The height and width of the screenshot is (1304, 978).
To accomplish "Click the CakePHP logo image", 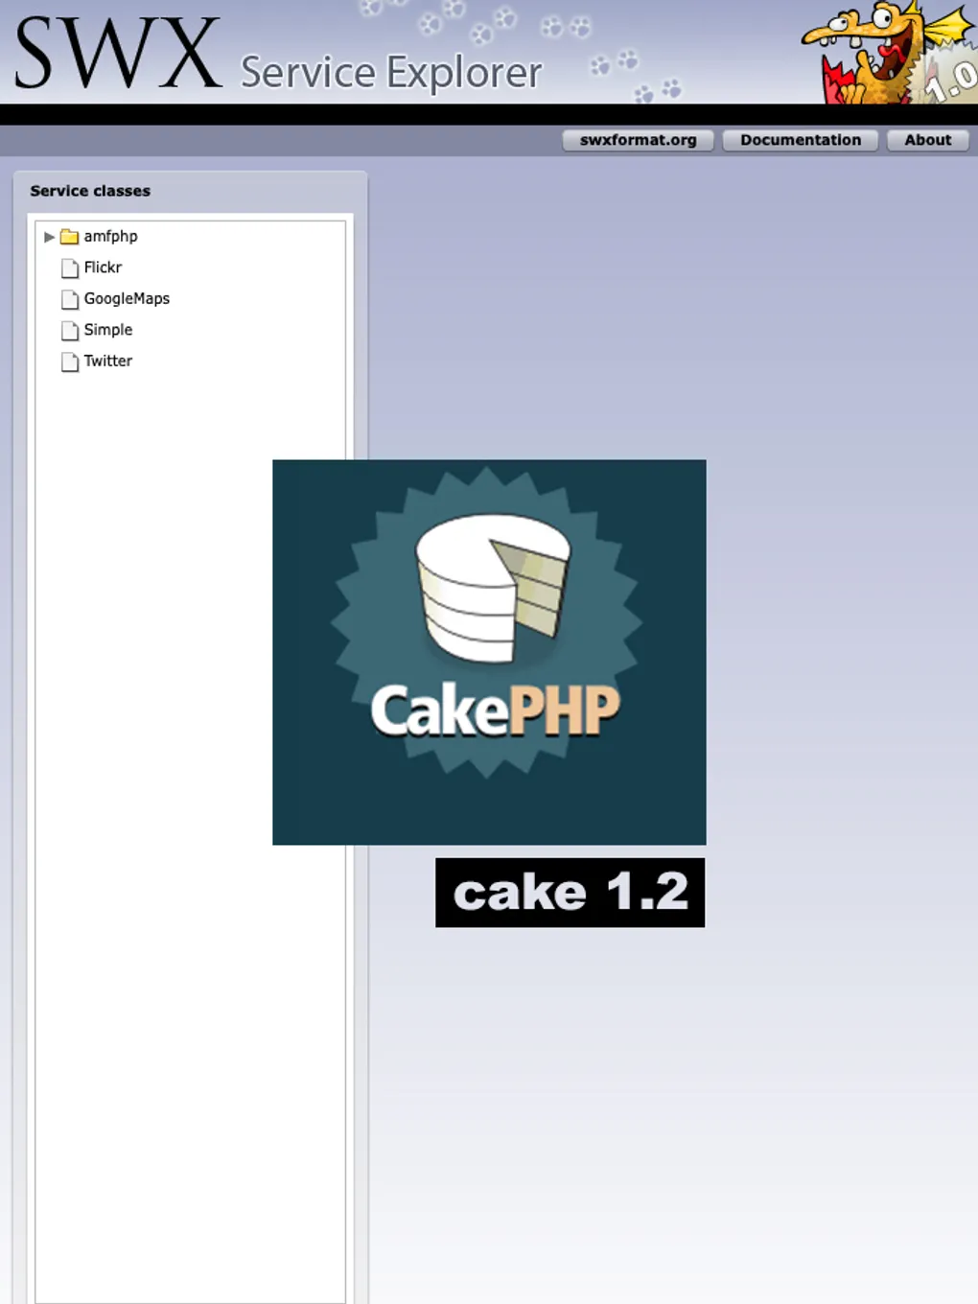I will pyautogui.click(x=489, y=652).
